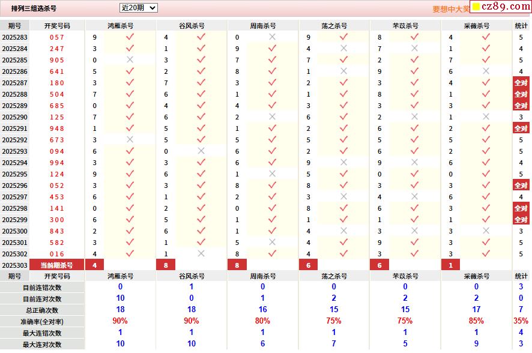Click the gray cross for 鸿雁杀号 in row 2025285
This screenshot has width=532, height=353.
coord(130,59)
